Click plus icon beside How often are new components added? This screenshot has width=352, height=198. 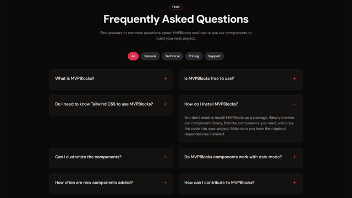165,183
